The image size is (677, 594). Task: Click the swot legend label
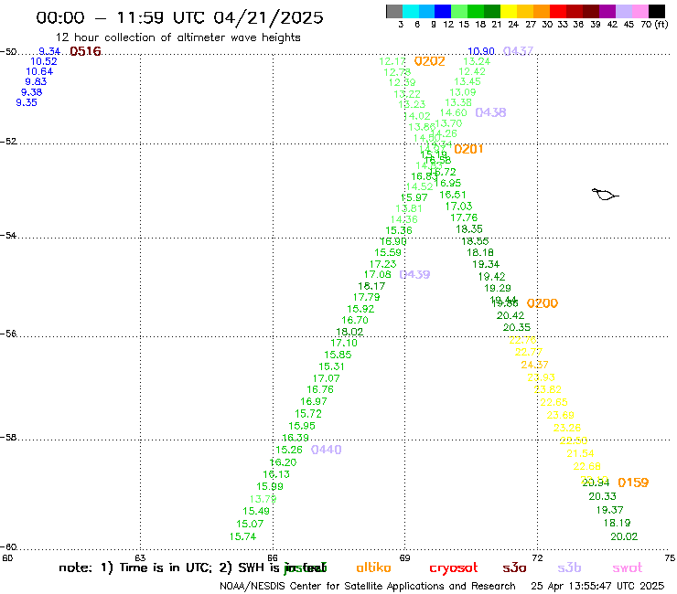tap(628, 568)
